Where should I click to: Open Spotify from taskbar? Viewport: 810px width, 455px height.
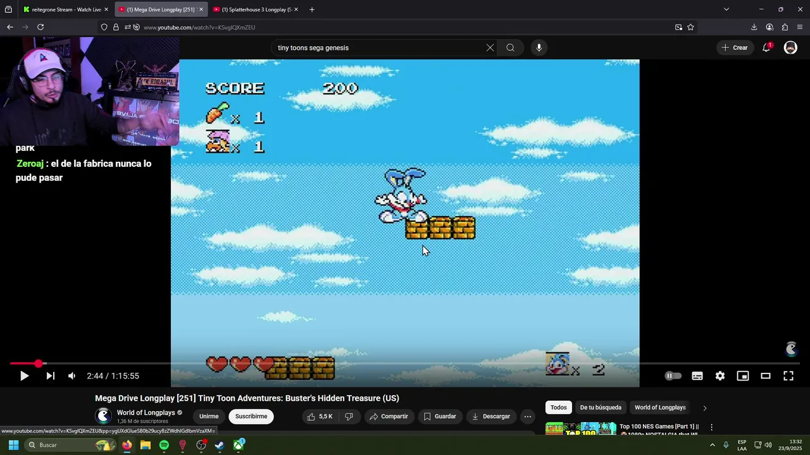pos(164,445)
